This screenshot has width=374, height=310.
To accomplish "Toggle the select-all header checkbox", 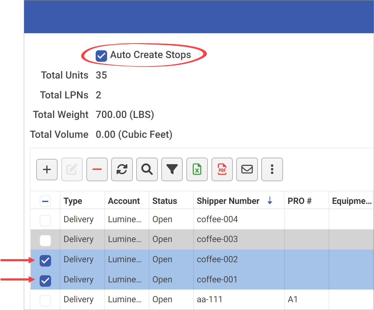I will point(45,201).
